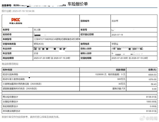Click the 车牌号 value 未上牌

tap(37, 30)
